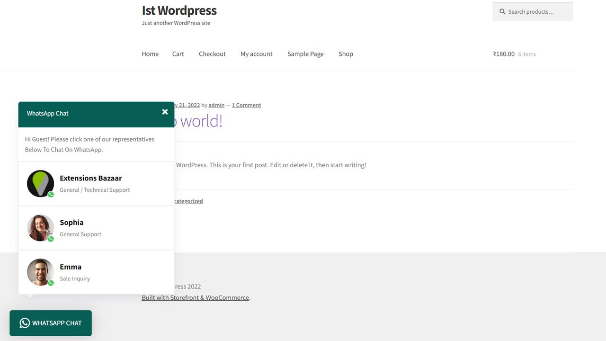Click the Just another WordPress site tagline
The width and height of the screenshot is (606, 341).
176,23
